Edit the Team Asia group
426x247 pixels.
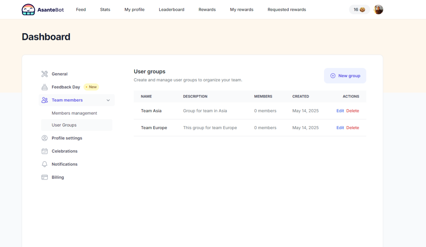pyautogui.click(x=340, y=111)
